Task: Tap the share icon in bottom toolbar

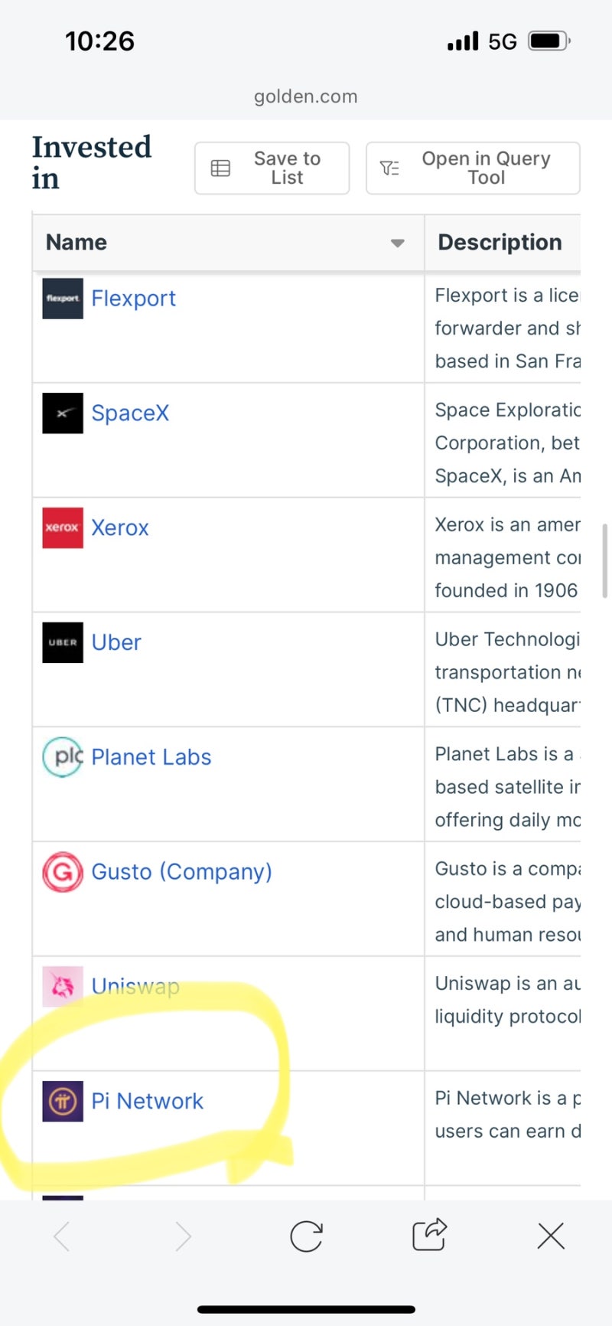Action: pyautogui.click(x=429, y=1235)
